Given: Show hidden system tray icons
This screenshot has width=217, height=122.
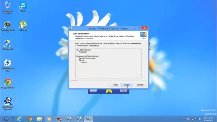Looking at the screenshot, I should (x=184, y=119).
